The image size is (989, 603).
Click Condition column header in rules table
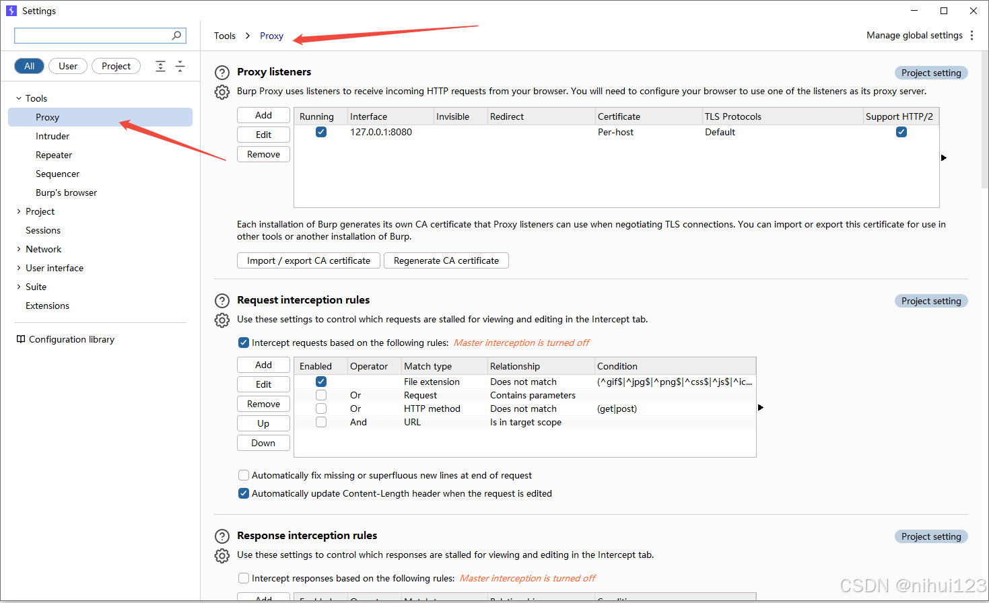675,366
